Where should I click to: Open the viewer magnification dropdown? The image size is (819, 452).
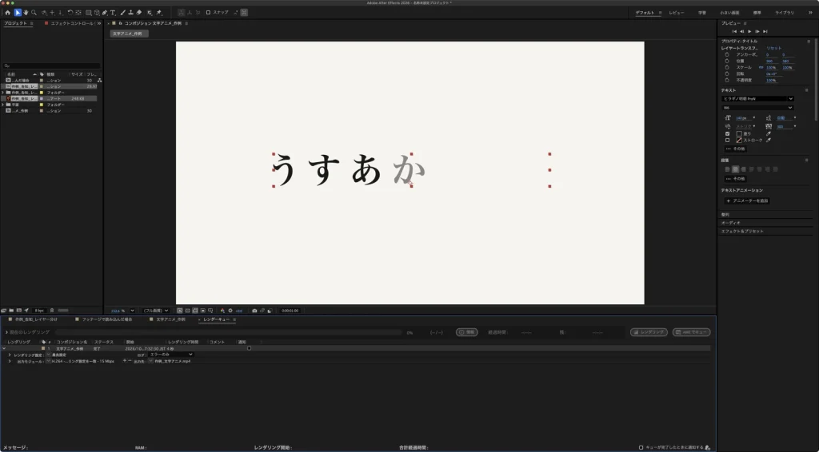point(132,311)
